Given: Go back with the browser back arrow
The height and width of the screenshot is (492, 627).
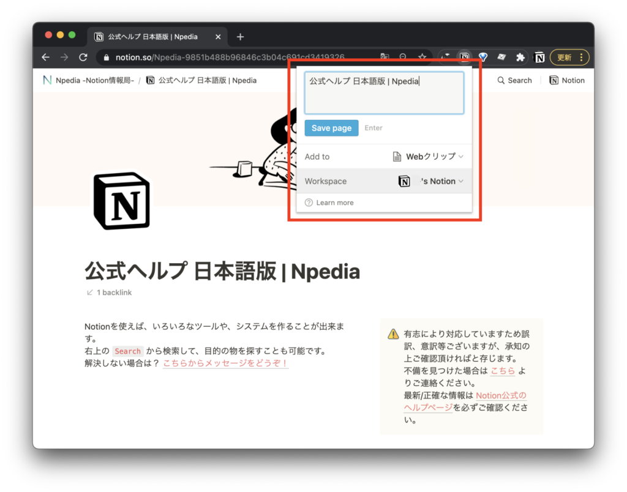Looking at the screenshot, I should (x=45, y=57).
